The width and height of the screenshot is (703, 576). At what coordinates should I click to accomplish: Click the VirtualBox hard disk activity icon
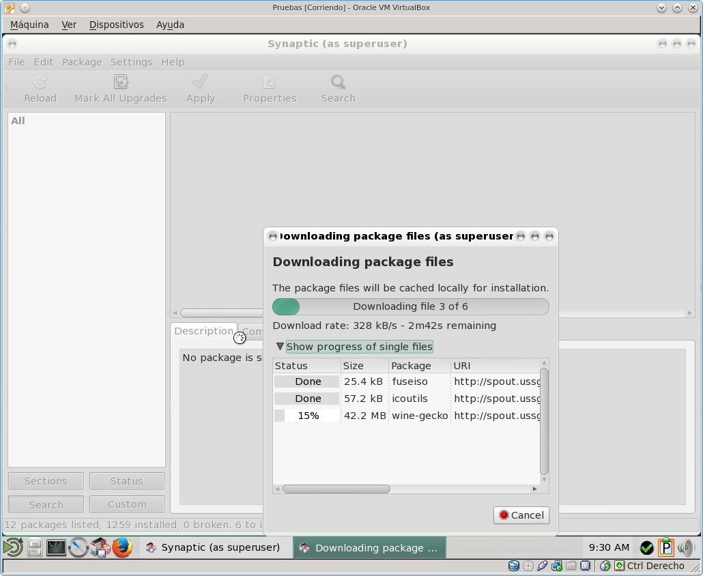tap(514, 566)
